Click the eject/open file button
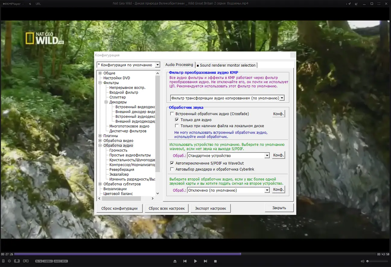Image resolution: width=391 pixels, height=267 pixels. click(x=175, y=261)
